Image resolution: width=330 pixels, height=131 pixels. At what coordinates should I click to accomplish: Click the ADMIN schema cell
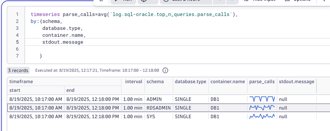point(159,99)
